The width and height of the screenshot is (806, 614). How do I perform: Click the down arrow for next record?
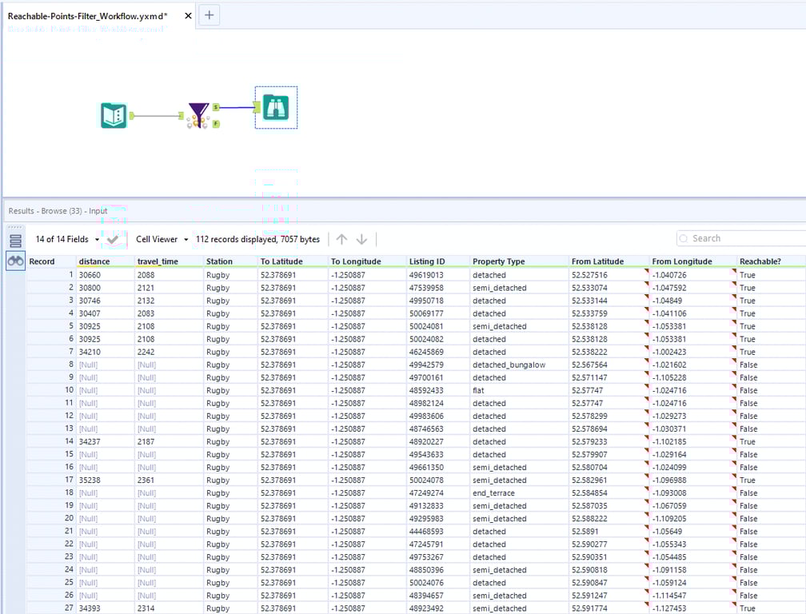(x=361, y=239)
